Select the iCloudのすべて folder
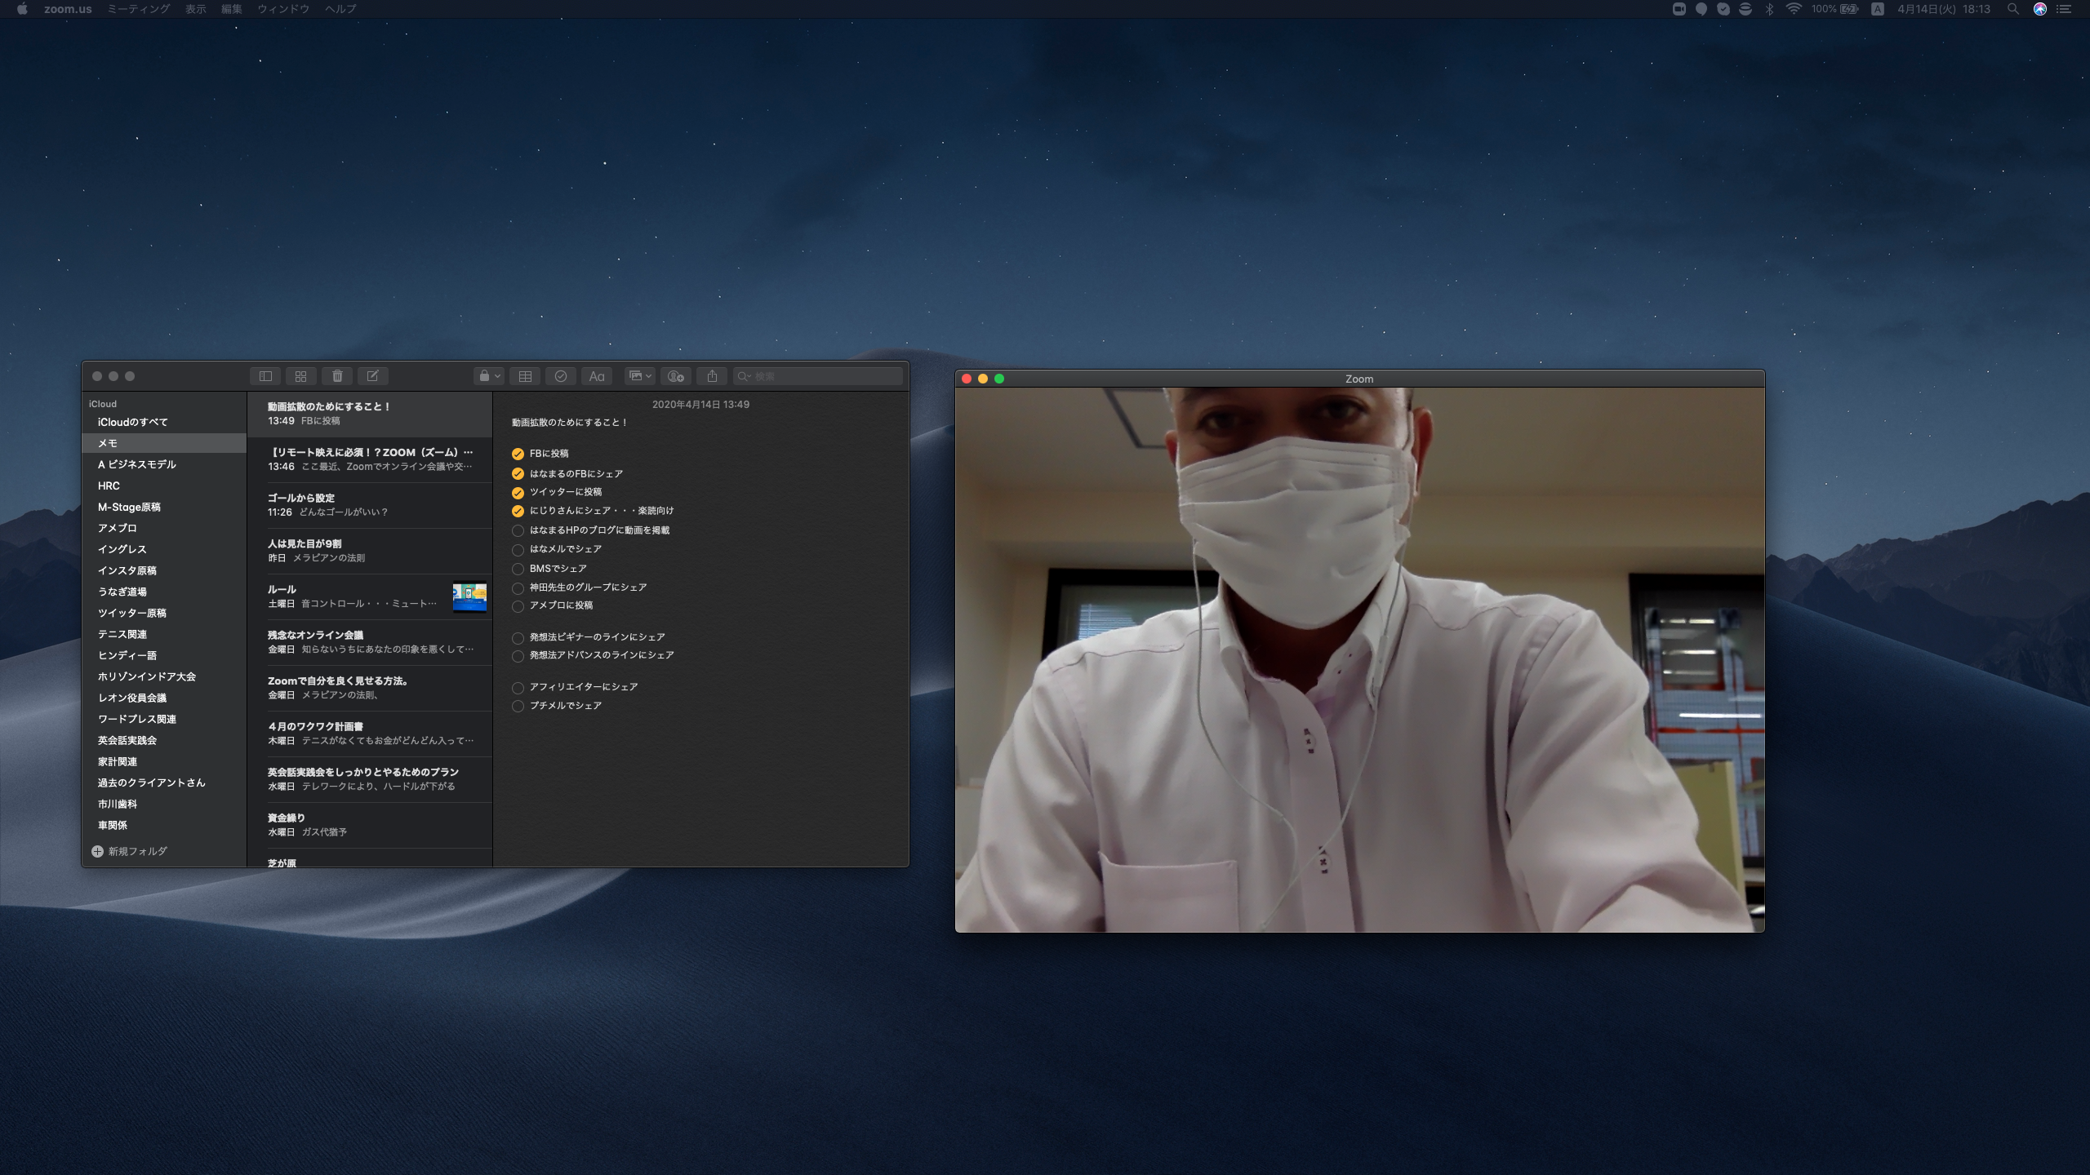The width and height of the screenshot is (2090, 1175). point(164,422)
